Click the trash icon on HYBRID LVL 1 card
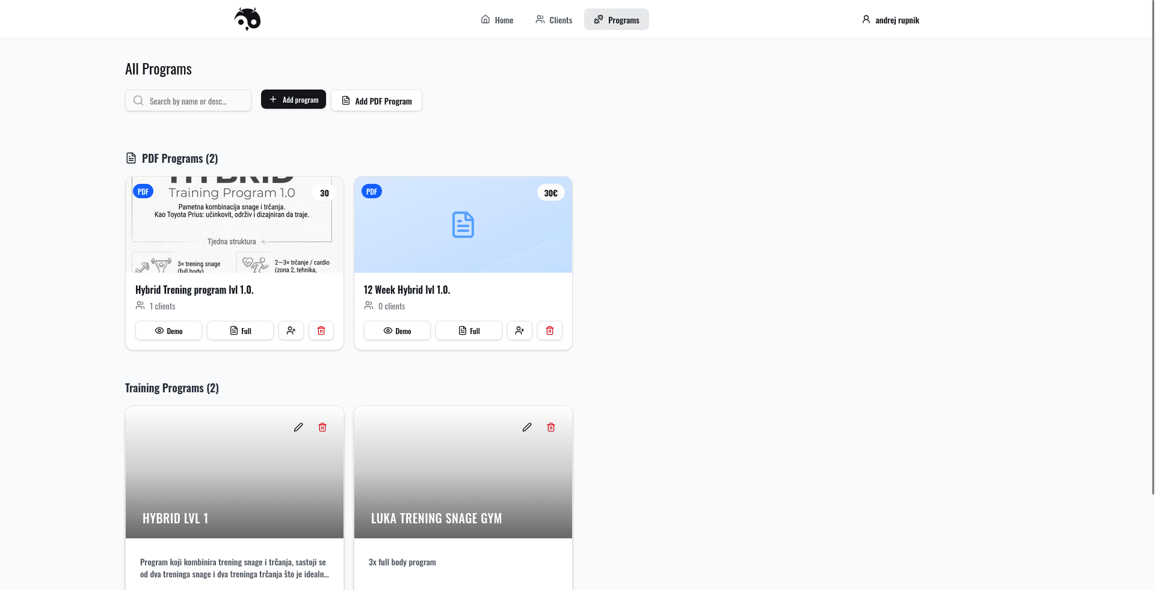This screenshot has height=590, width=1155. (x=322, y=427)
